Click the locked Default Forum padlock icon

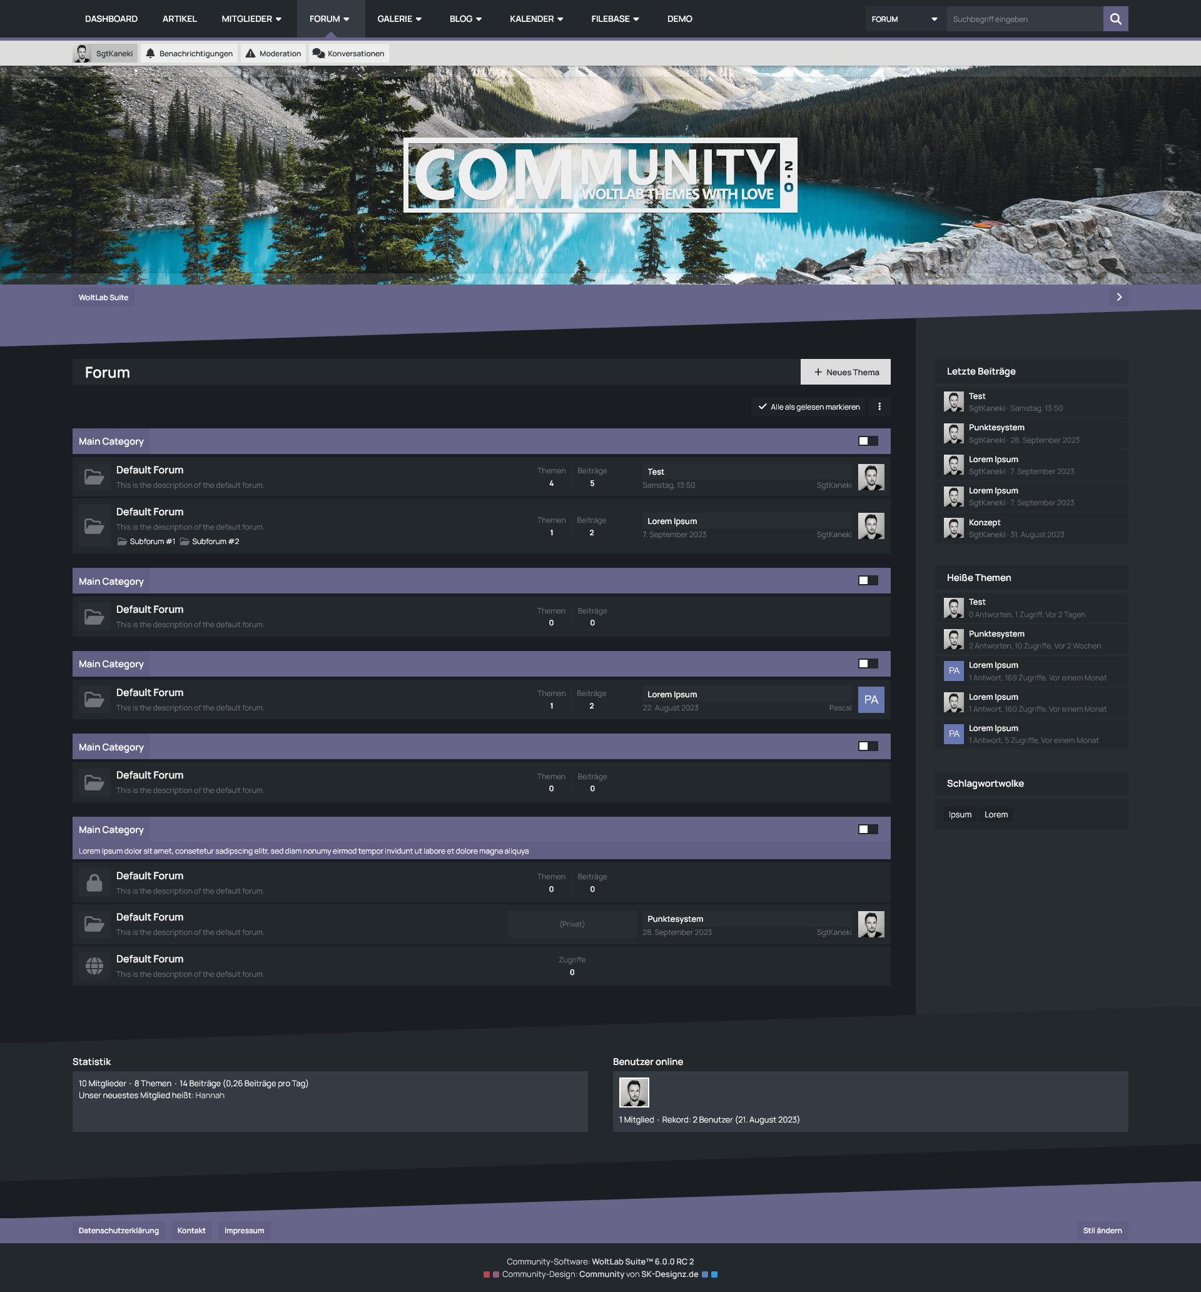click(x=94, y=883)
